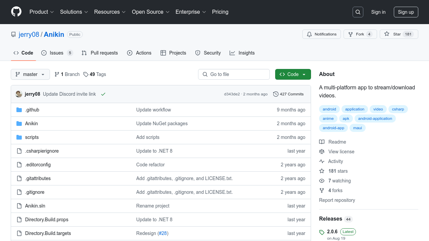Screen dimensions: 429x241
Task: Click the scripts folder icon
Action: pos(19,137)
